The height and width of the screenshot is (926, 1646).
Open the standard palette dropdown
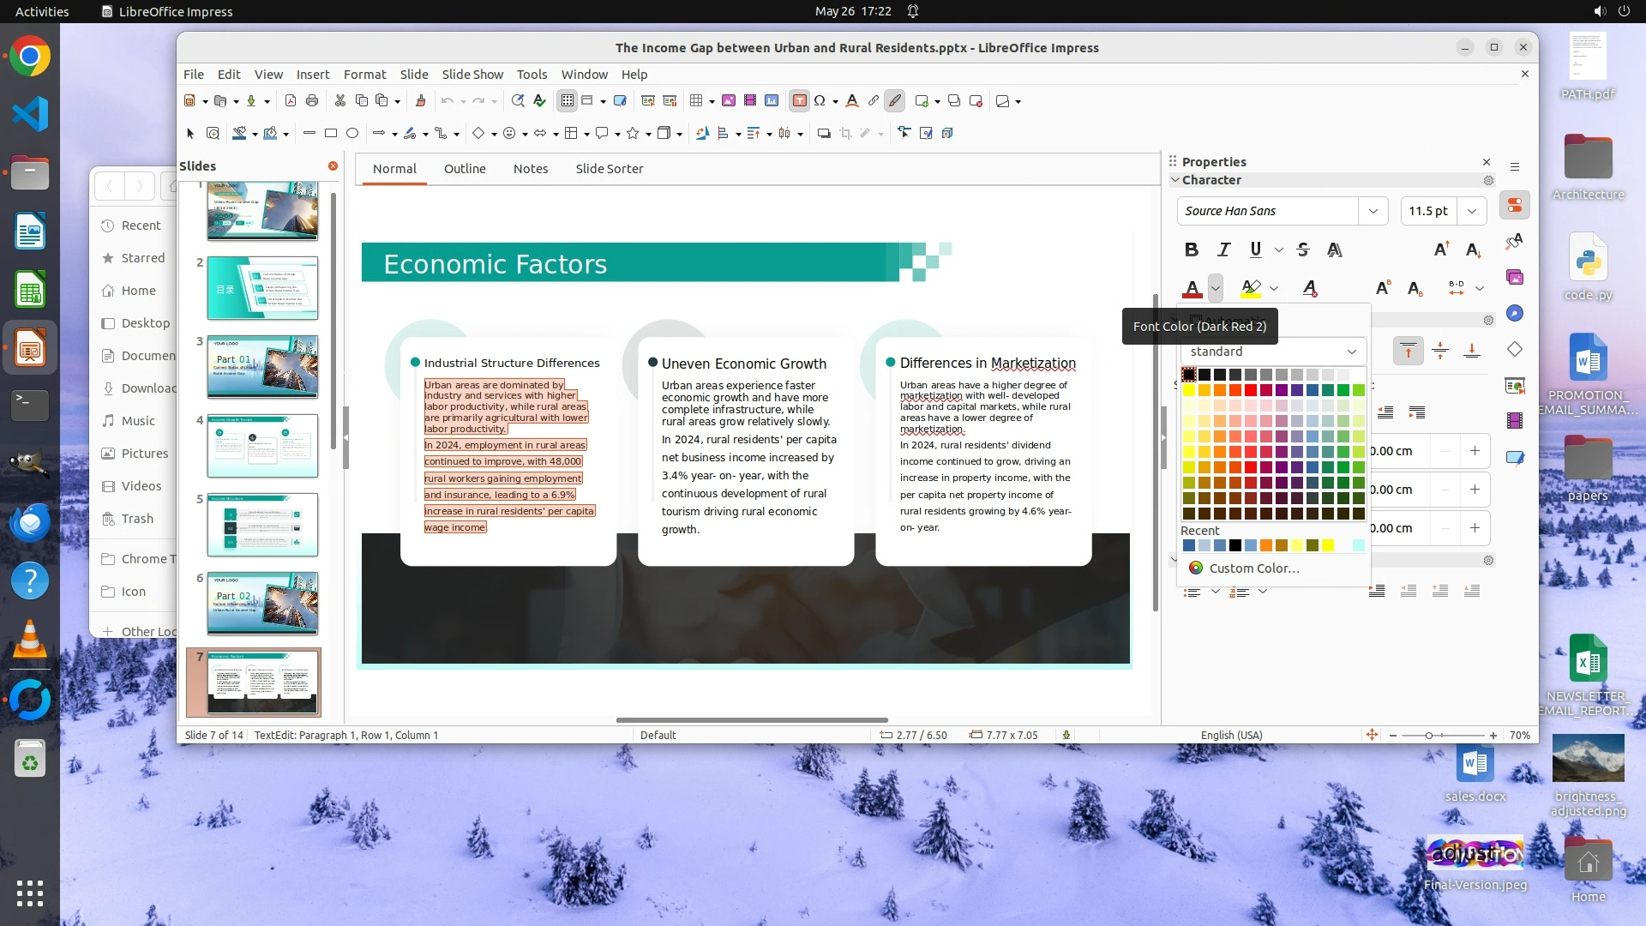(1351, 352)
